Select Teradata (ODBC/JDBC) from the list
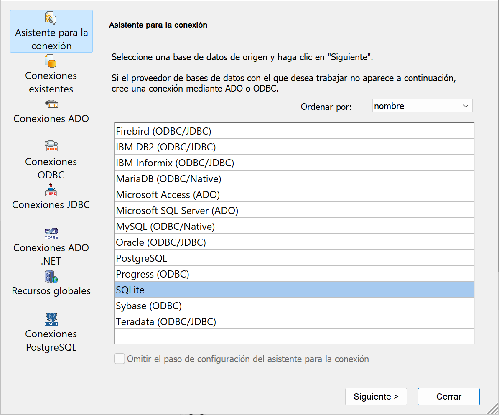The image size is (499, 415). [165, 322]
